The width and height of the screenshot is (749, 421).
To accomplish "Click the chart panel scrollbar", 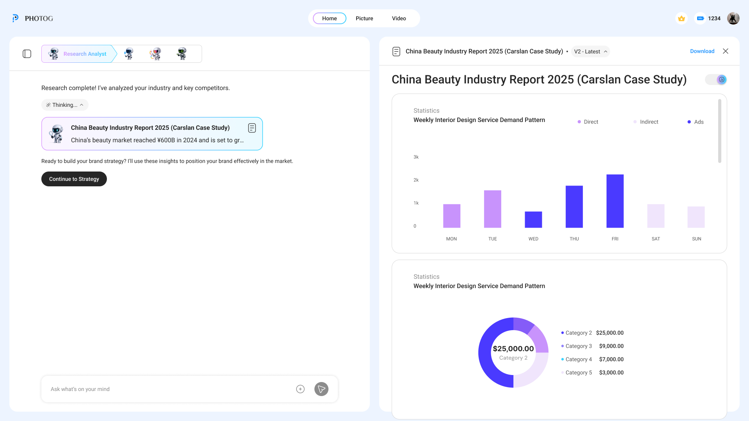I will (x=720, y=131).
